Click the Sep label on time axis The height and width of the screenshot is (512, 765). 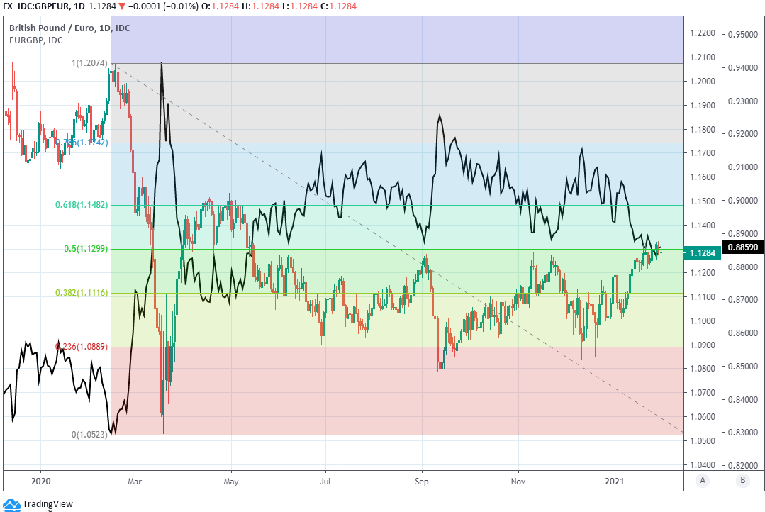click(422, 480)
